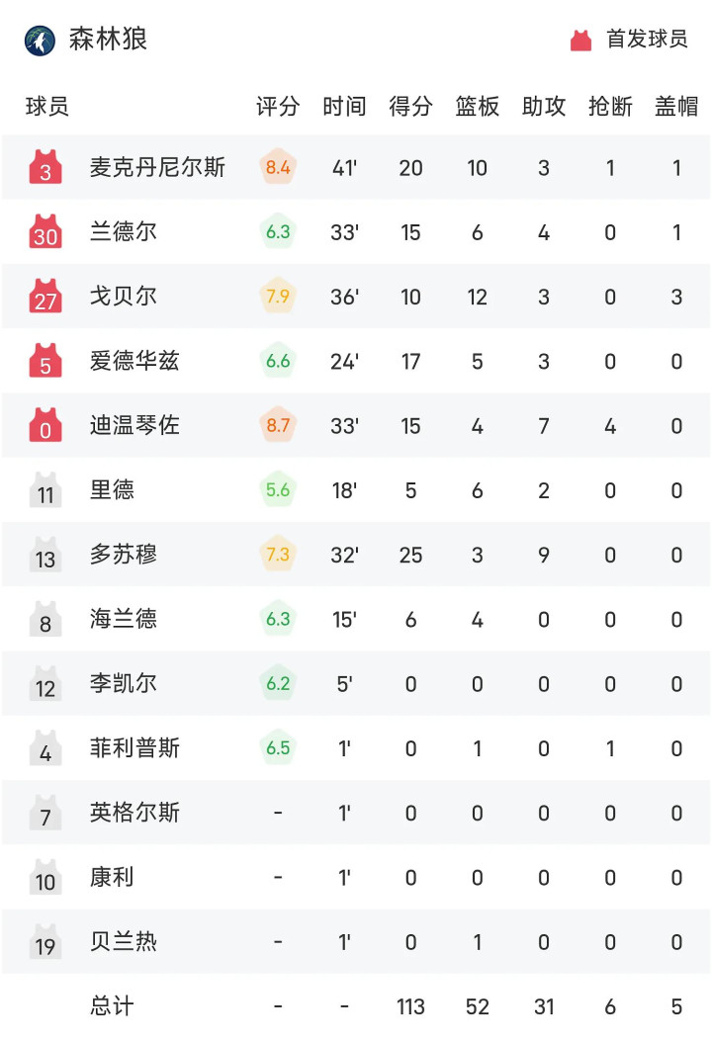
Task: Click the 评分 column header
Action: point(278,107)
